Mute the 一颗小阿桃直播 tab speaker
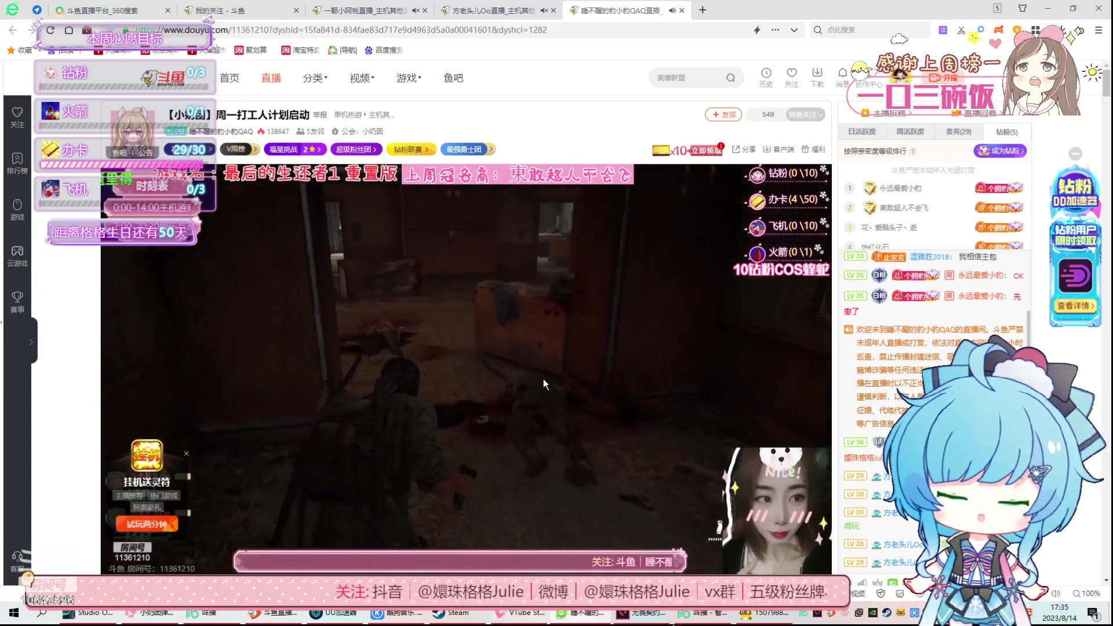This screenshot has width=1113, height=626. click(415, 10)
